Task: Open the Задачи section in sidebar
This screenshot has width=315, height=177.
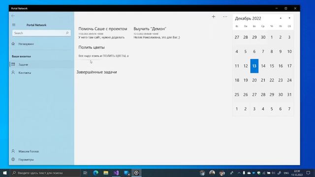Action: 41,64
